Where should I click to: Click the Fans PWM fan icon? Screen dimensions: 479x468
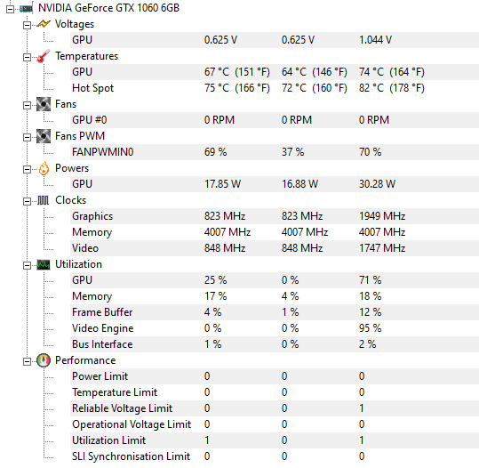click(44, 136)
